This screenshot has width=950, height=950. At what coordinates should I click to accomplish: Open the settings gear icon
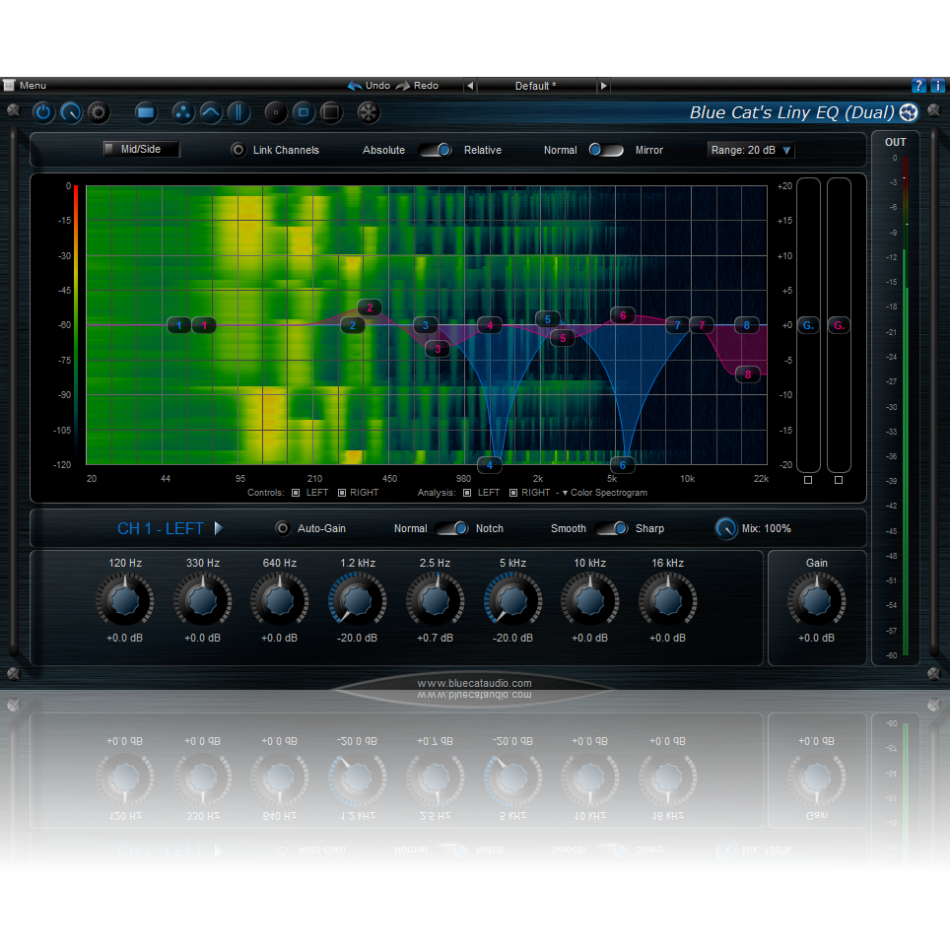click(98, 112)
